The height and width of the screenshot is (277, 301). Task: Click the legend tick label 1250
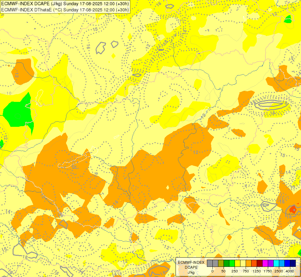coord(257,271)
